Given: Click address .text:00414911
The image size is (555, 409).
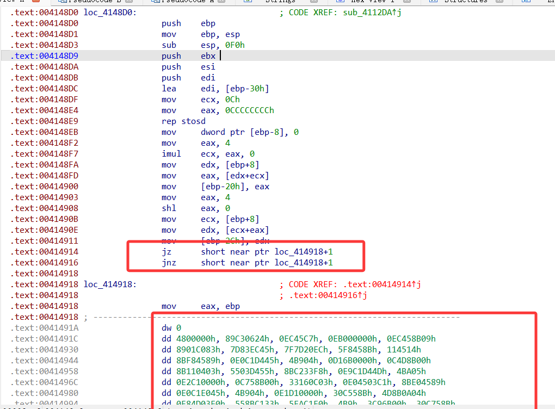Looking at the screenshot, I should [x=45, y=241].
